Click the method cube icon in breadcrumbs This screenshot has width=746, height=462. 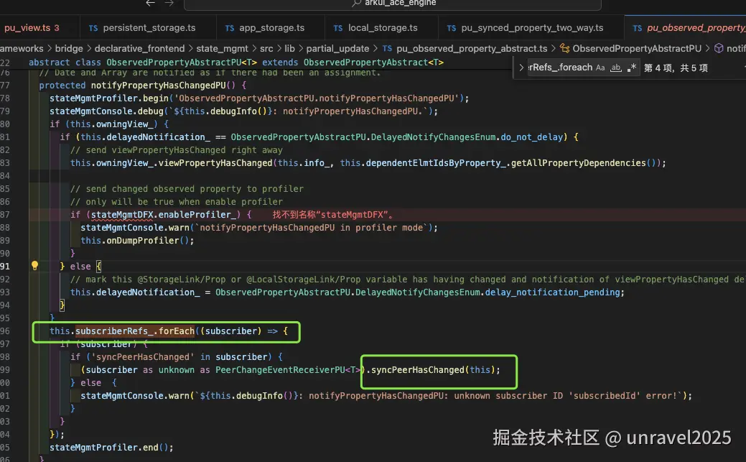(719, 48)
